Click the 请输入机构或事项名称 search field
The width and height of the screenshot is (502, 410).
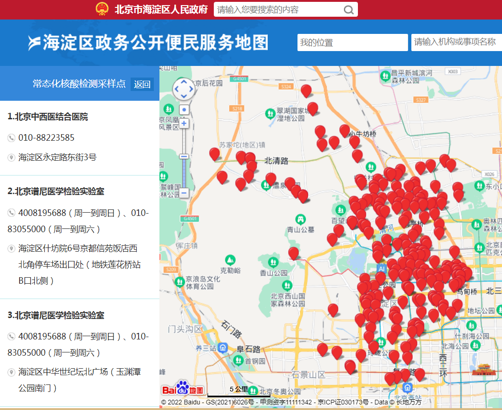[x=456, y=43]
